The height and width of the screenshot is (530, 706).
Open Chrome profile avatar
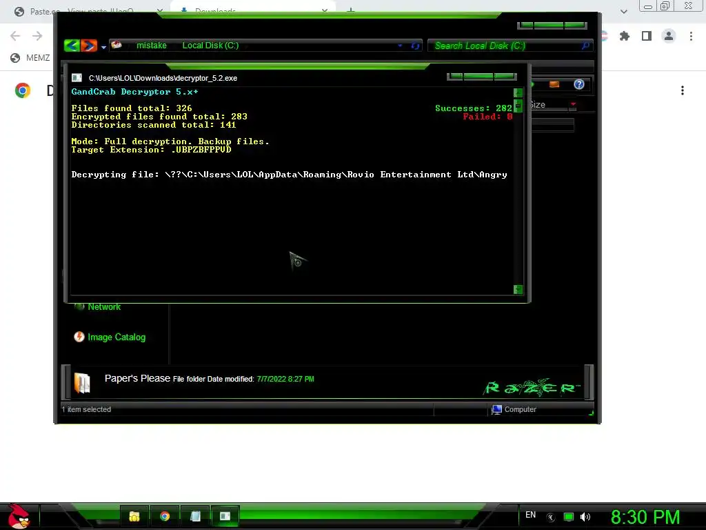click(x=669, y=36)
